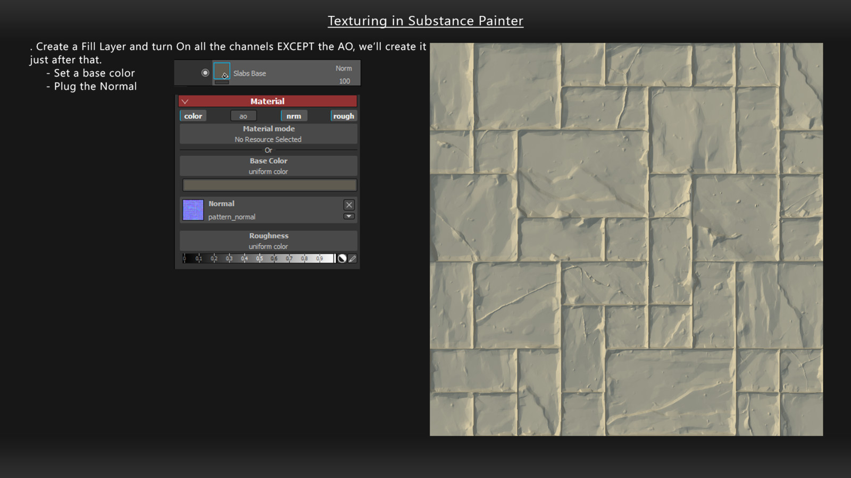This screenshot has height=478, width=851.
Task: Click the Base Color uniform color button
Action: click(269, 166)
